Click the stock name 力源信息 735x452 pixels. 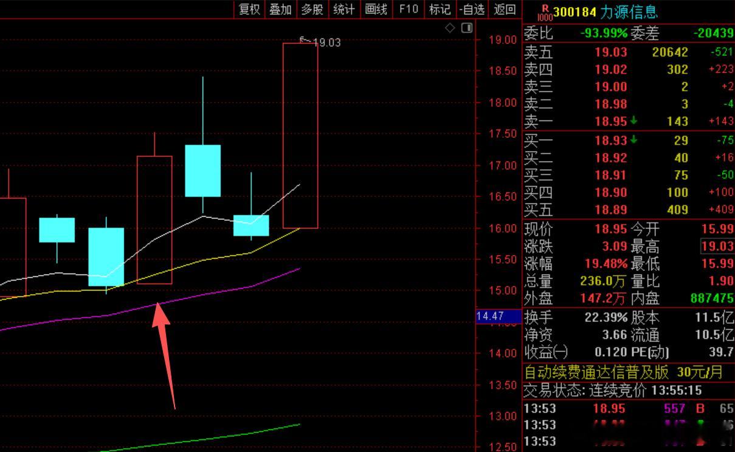[x=629, y=12]
